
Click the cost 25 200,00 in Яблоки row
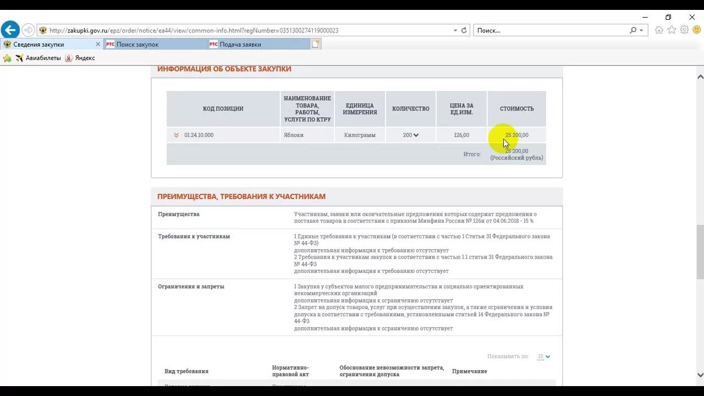click(517, 135)
